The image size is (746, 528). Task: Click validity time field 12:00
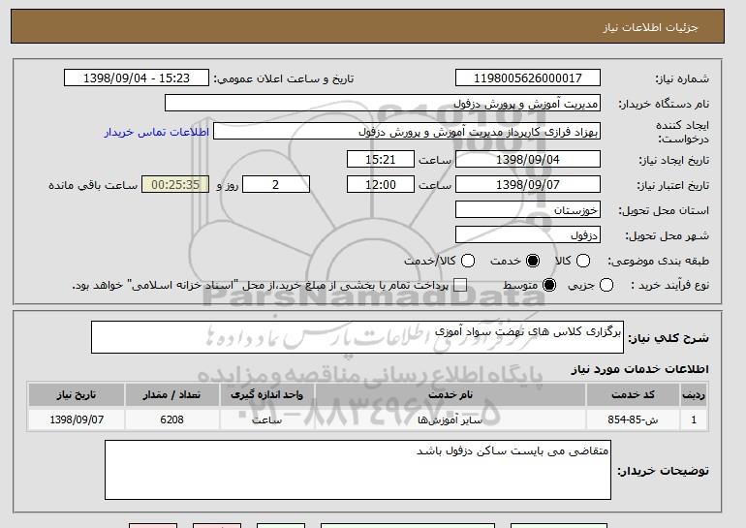[x=381, y=185]
